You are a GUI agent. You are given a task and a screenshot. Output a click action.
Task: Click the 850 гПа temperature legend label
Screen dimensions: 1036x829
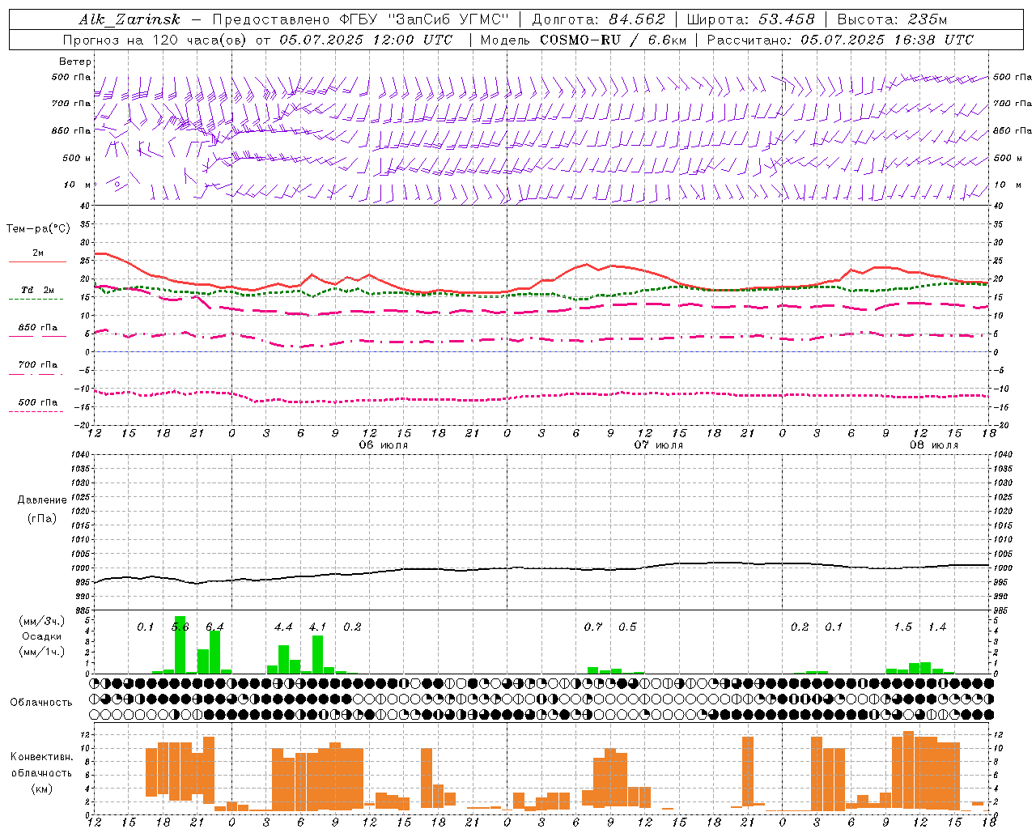(x=38, y=328)
